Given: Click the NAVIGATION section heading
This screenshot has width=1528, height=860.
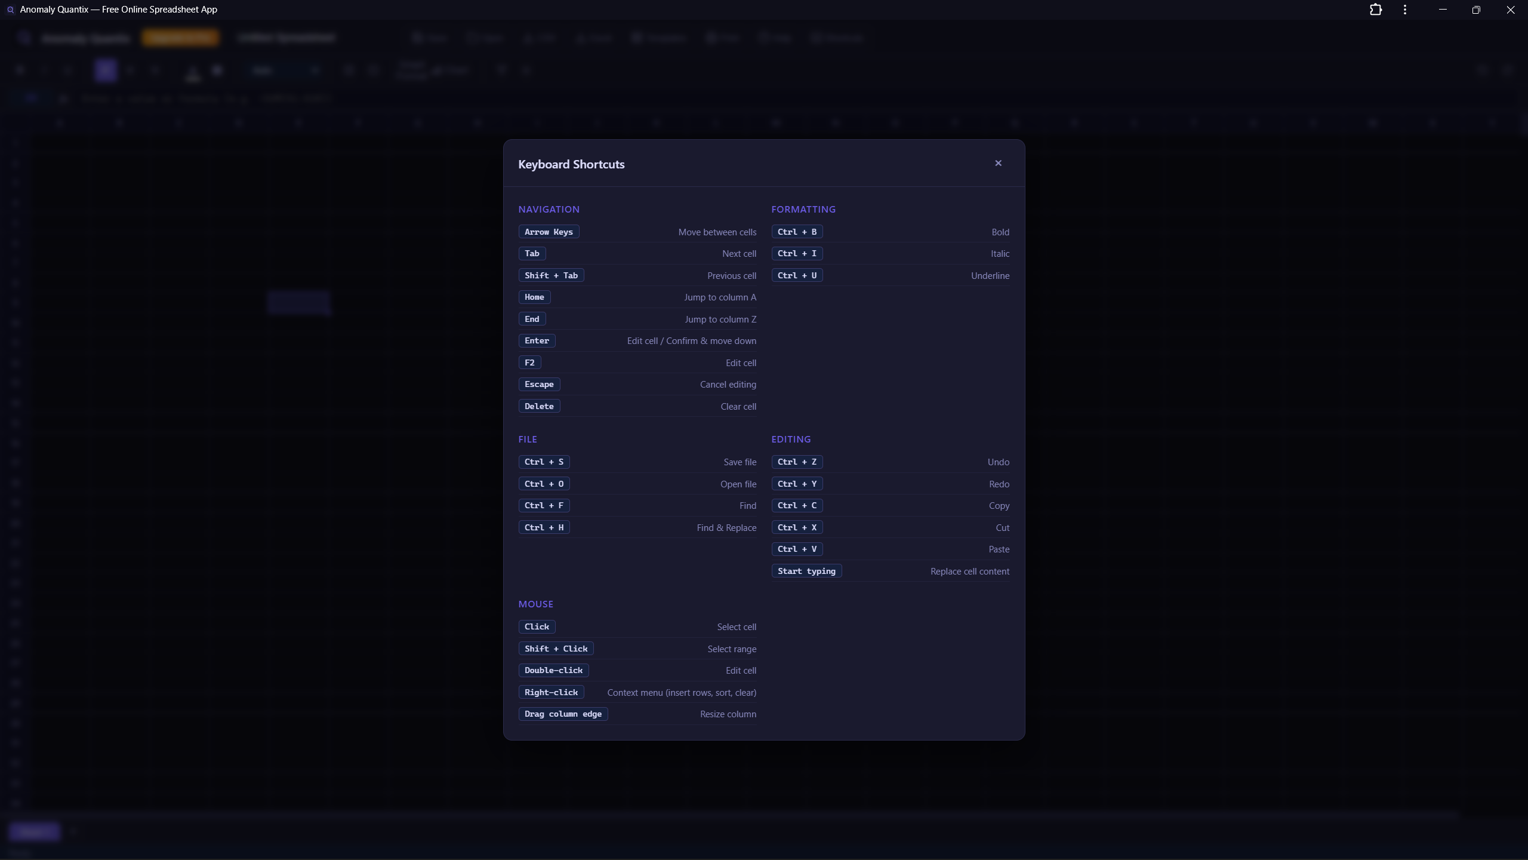Looking at the screenshot, I should point(549,209).
